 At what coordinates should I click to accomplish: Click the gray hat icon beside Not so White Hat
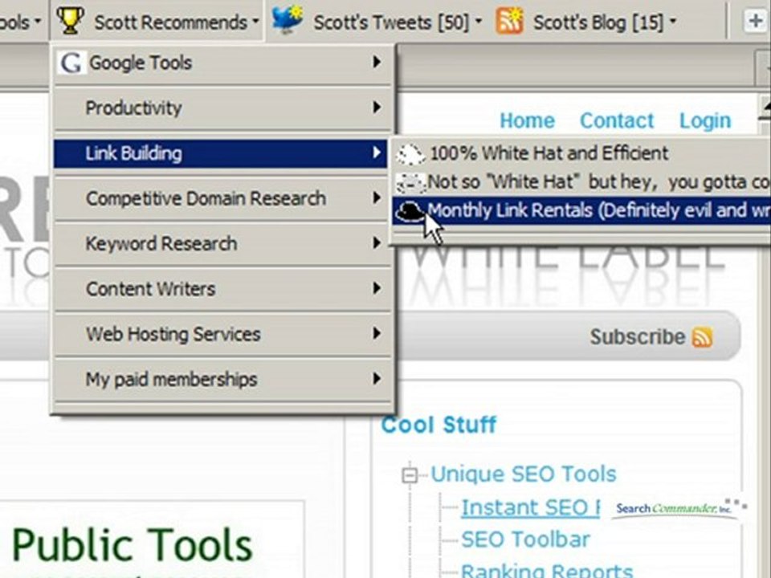pyautogui.click(x=410, y=182)
